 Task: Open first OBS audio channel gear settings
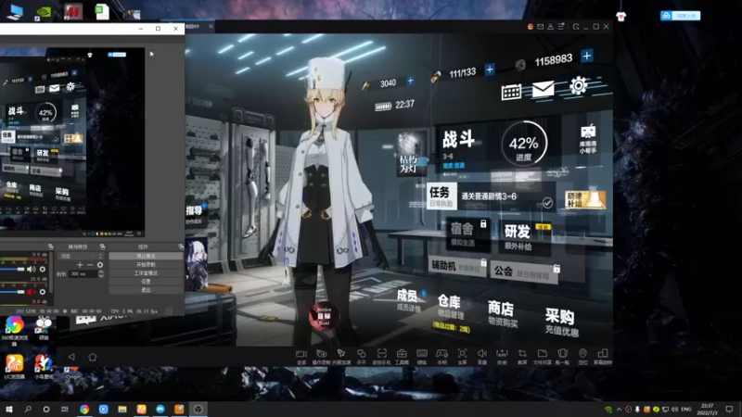(43, 269)
